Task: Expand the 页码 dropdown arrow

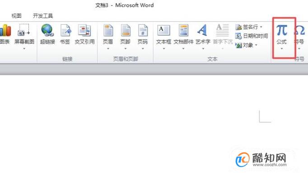Action: pyautogui.click(x=143, y=48)
